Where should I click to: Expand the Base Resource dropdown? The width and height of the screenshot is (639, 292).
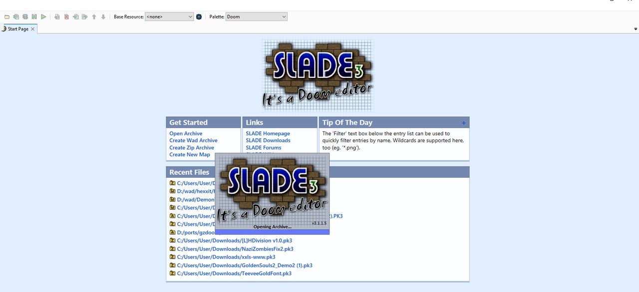[x=169, y=16]
